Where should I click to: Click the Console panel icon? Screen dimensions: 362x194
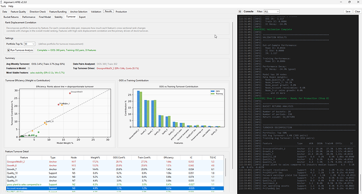click(240, 12)
